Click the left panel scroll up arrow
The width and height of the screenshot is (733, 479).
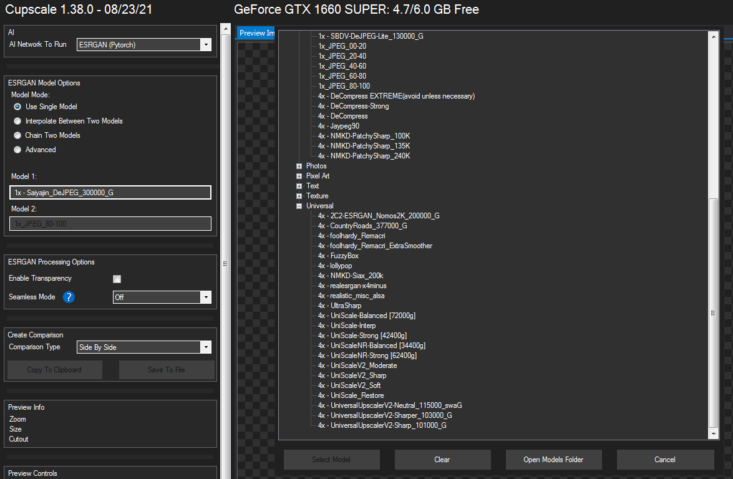pyautogui.click(x=226, y=29)
